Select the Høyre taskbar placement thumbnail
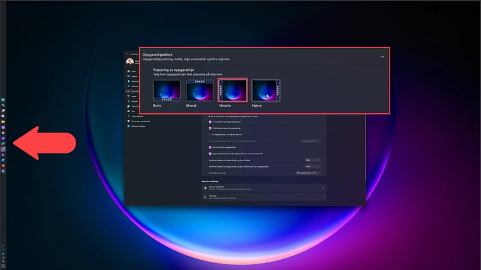481x270 pixels. coord(266,90)
